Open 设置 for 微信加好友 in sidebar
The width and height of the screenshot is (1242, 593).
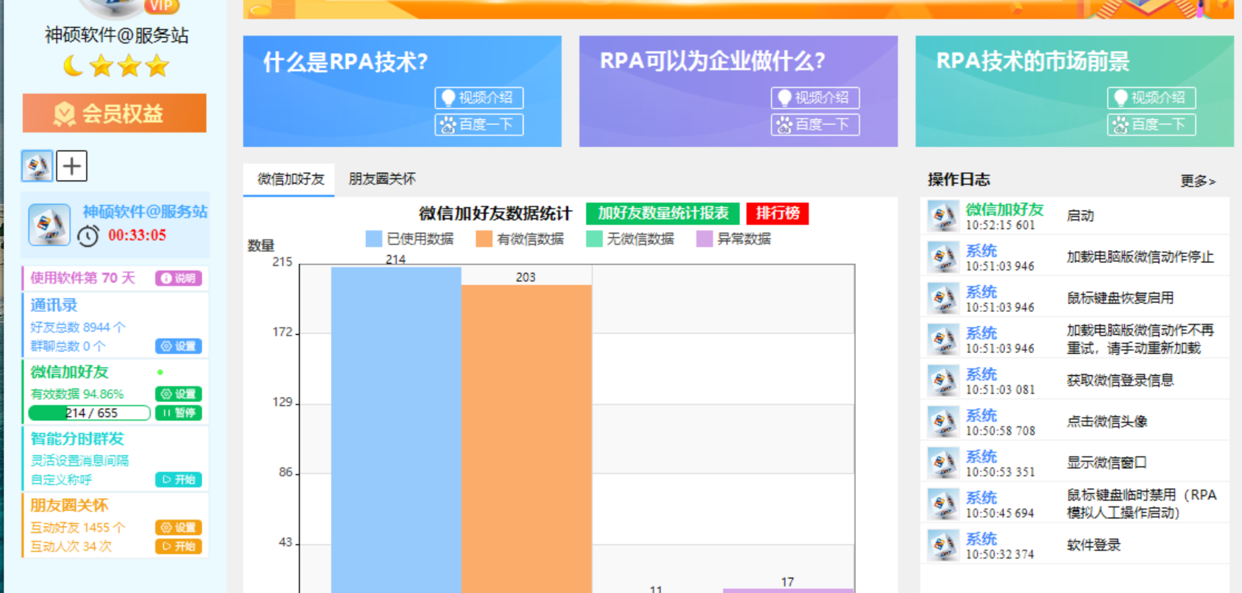pyautogui.click(x=178, y=394)
